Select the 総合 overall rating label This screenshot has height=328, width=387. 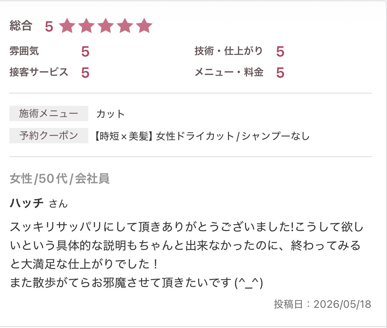coord(21,26)
